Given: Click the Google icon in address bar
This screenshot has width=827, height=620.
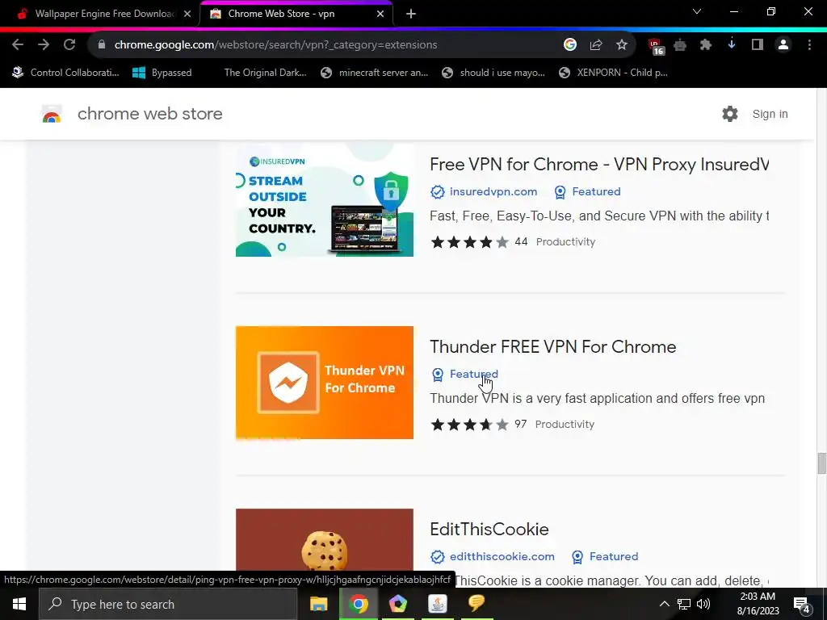Looking at the screenshot, I should click(x=569, y=45).
